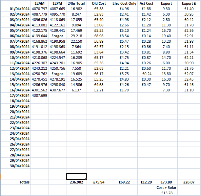Click the Totals label cell

tap(15, 182)
